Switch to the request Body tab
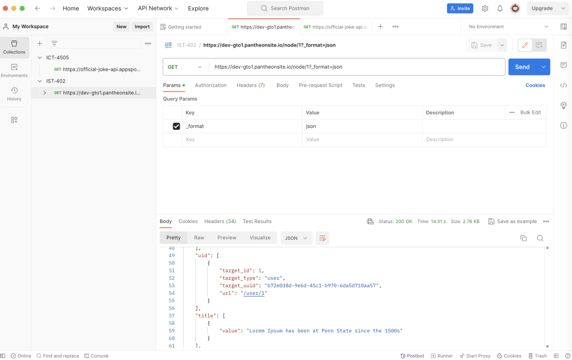This screenshot has height=360, width=572. 282,86
